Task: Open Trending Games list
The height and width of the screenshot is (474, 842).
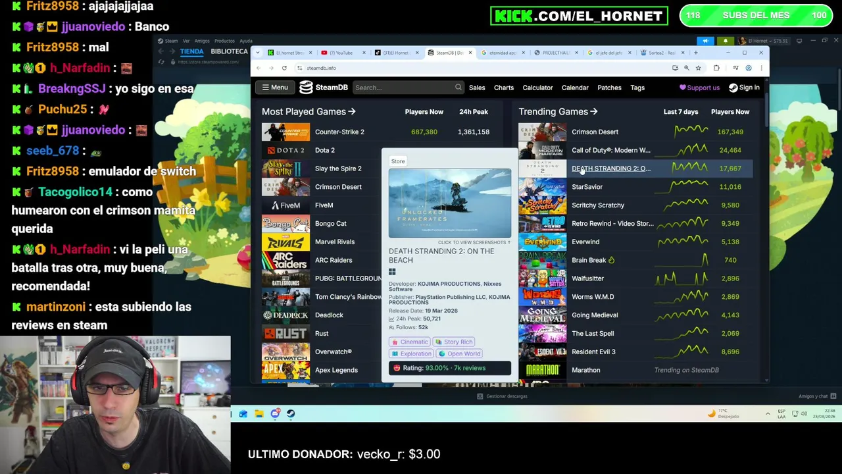Action: [x=558, y=112]
